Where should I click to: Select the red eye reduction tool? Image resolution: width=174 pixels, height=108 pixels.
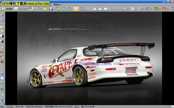pyautogui.click(x=2, y=67)
